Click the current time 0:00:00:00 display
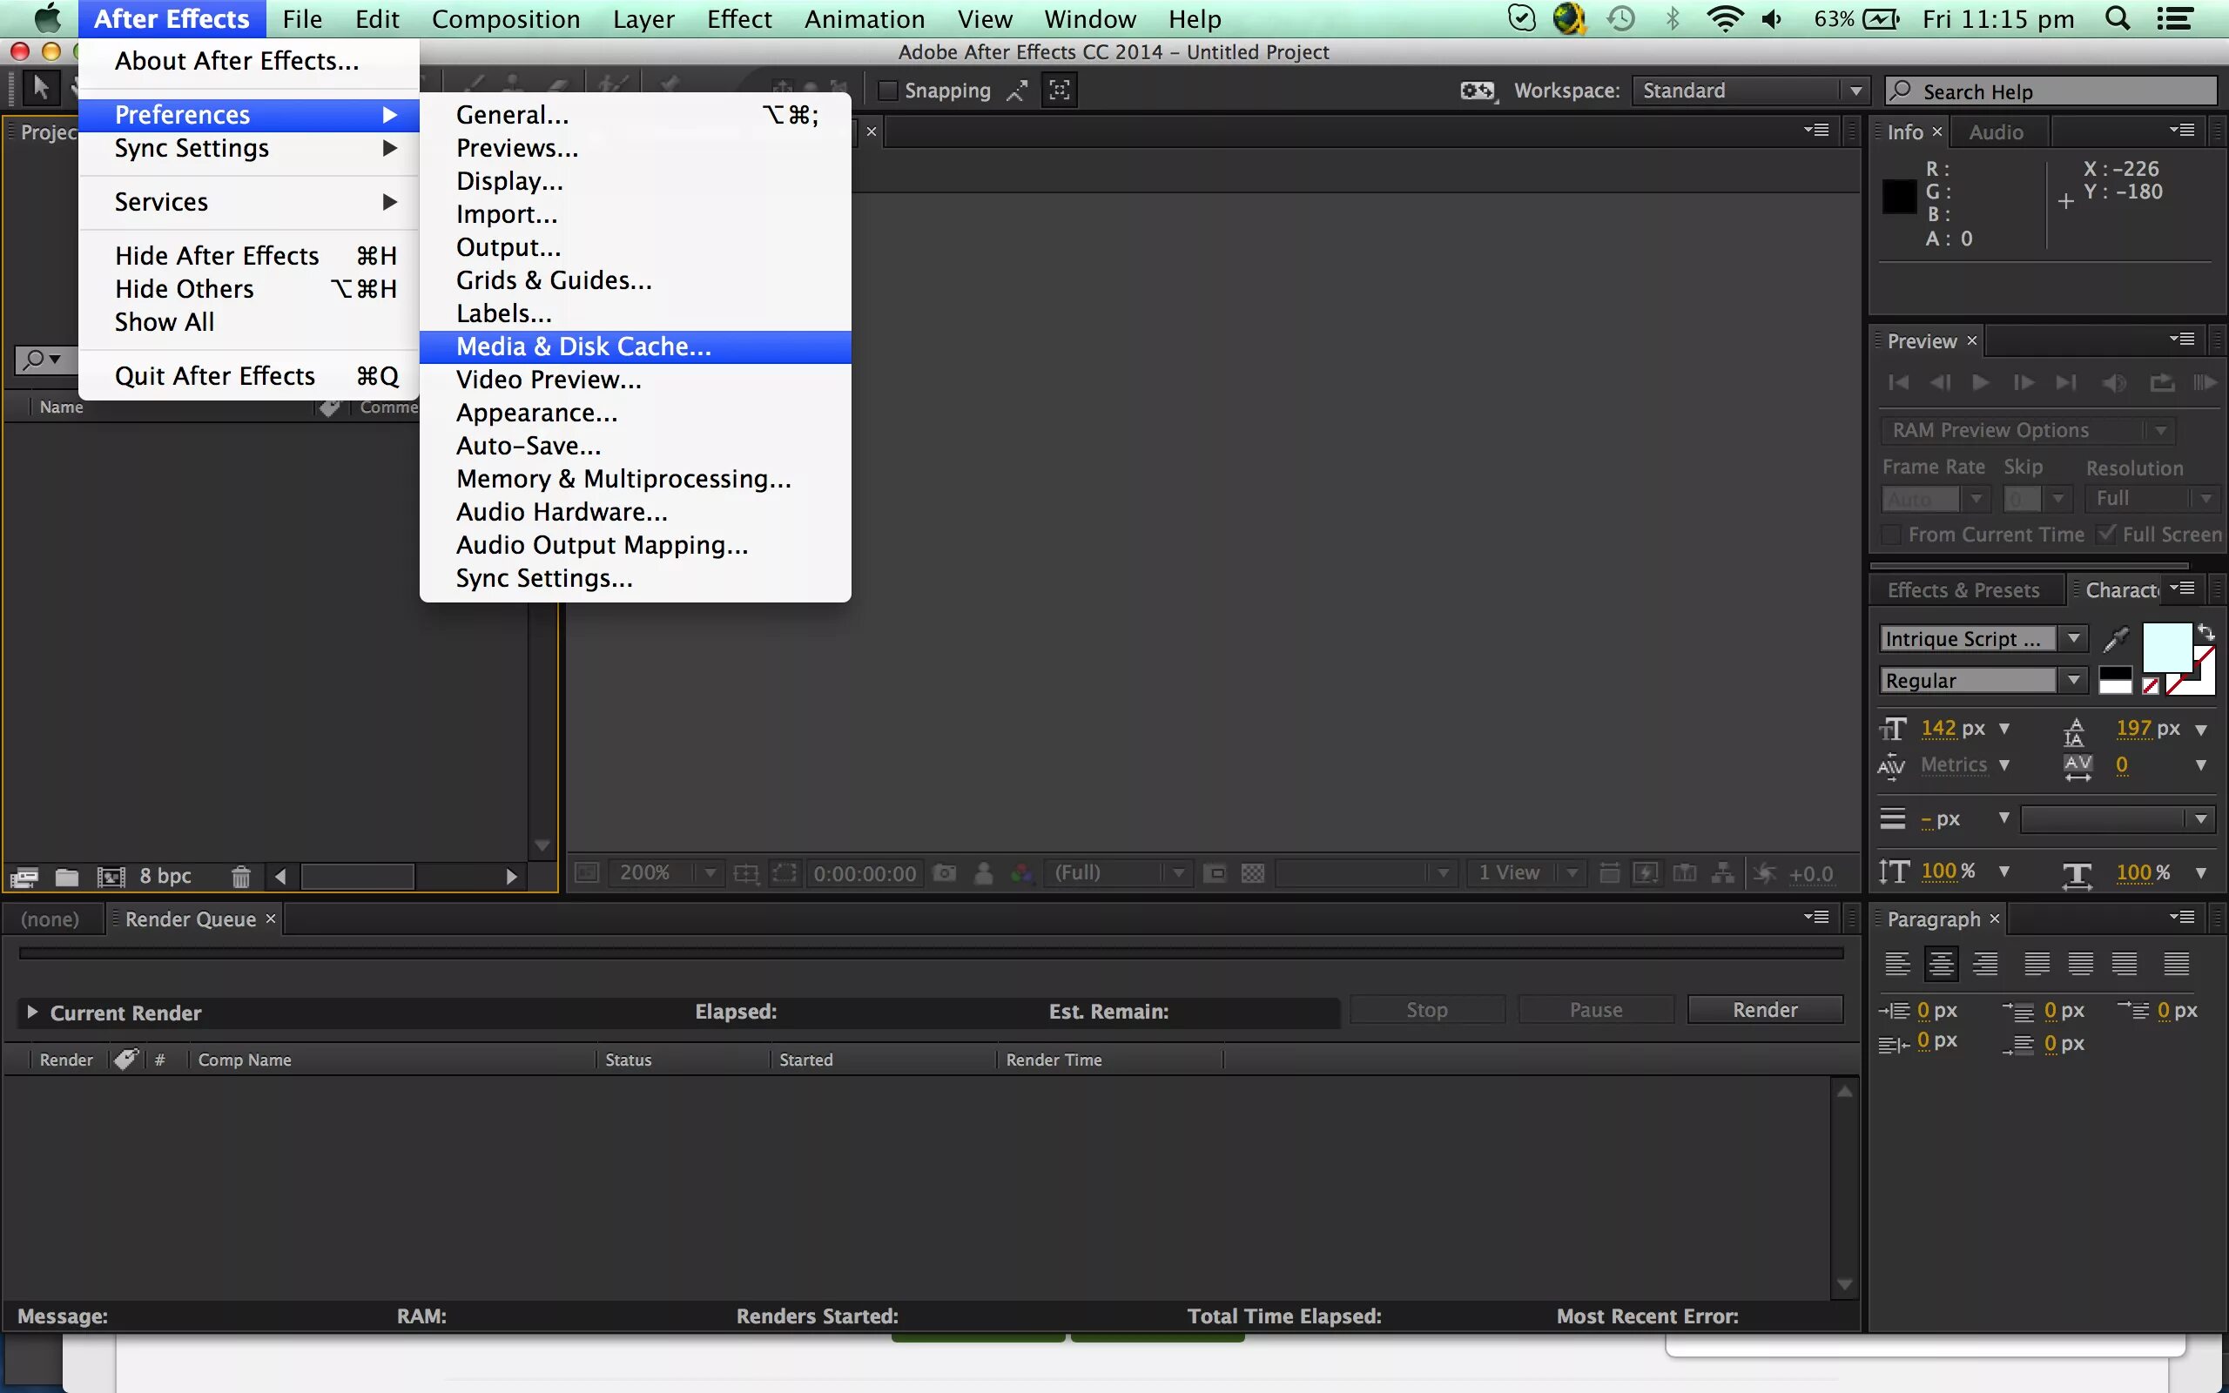The image size is (2229, 1393). coord(865,873)
